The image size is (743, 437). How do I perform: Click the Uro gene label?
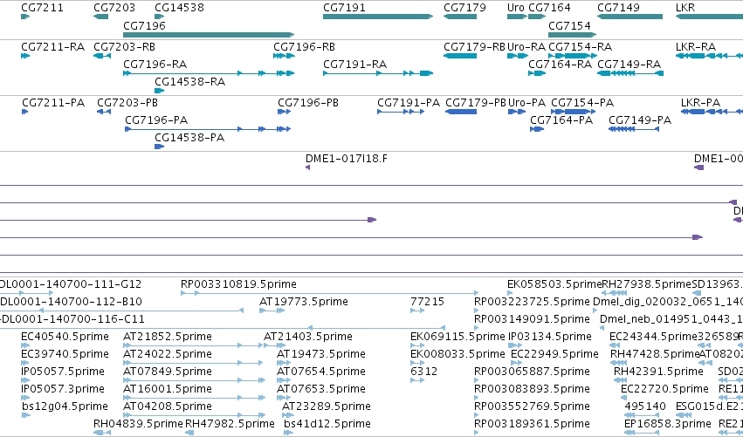[515, 8]
